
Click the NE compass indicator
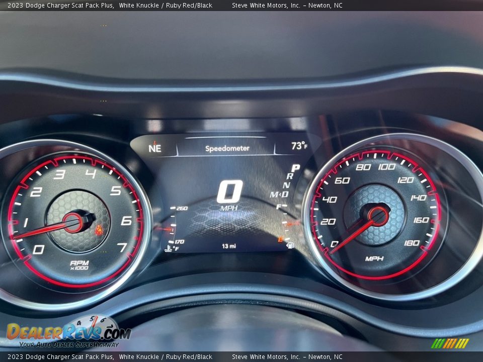pos(155,148)
